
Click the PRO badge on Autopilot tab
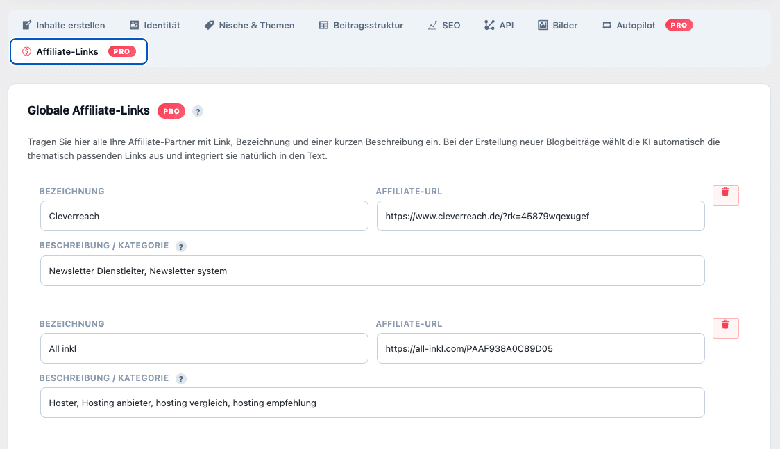679,25
